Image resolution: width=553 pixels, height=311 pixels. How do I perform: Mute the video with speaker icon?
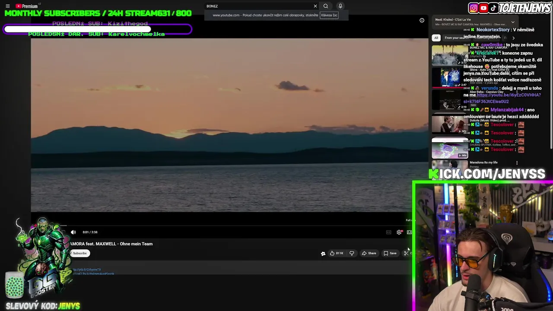(x=73, y=232)
